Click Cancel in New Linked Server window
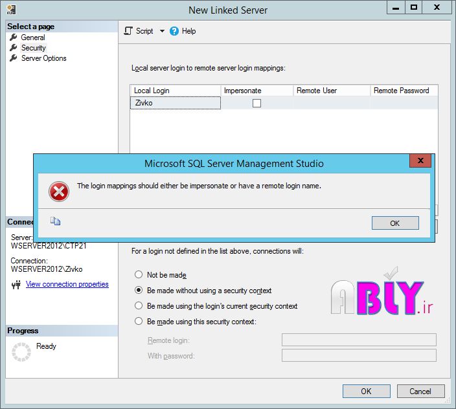Image resolution: width=456 pixels, height=409 pixels. [420, 392]
